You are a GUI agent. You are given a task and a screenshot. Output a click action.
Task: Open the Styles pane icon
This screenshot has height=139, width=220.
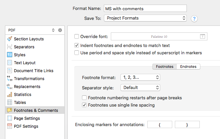tap(10, 55)
